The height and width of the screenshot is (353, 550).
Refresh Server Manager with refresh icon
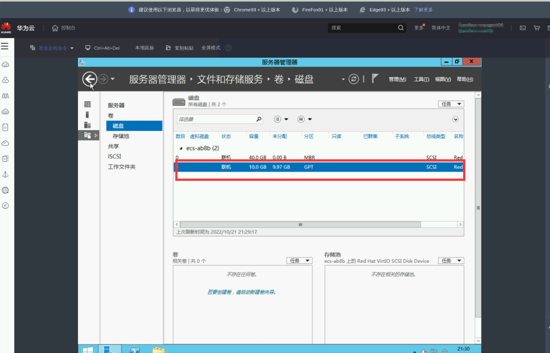pos(353,79)
